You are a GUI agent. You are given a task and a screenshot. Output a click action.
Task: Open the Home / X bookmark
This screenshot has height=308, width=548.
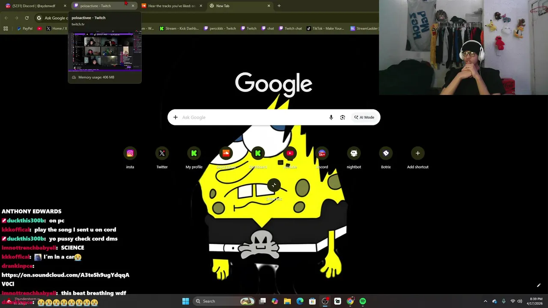[x=57, y=29]
